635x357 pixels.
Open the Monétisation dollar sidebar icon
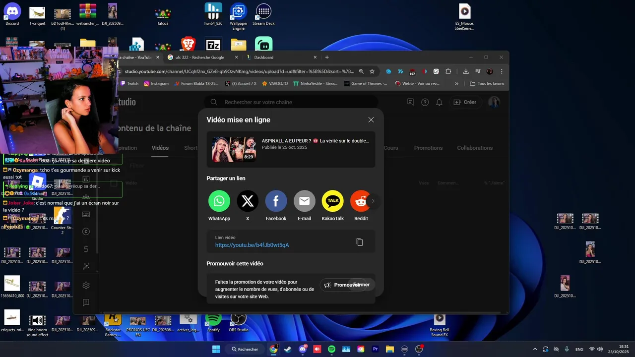(x=86, y=249)
